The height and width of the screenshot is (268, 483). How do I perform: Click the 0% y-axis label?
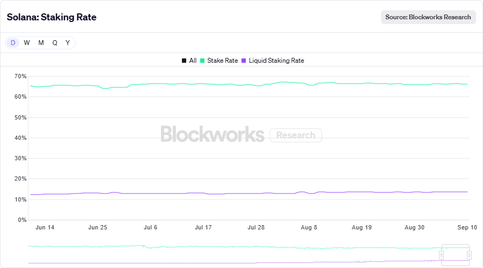[x=22, y=220]
